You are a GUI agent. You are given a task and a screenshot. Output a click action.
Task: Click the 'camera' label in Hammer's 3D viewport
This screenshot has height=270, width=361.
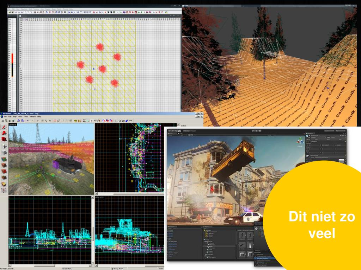(13, 125)
